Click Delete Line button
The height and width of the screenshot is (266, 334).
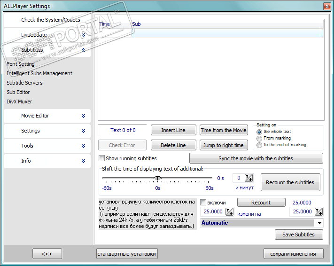pyautogui.click(x=173, y=145)
